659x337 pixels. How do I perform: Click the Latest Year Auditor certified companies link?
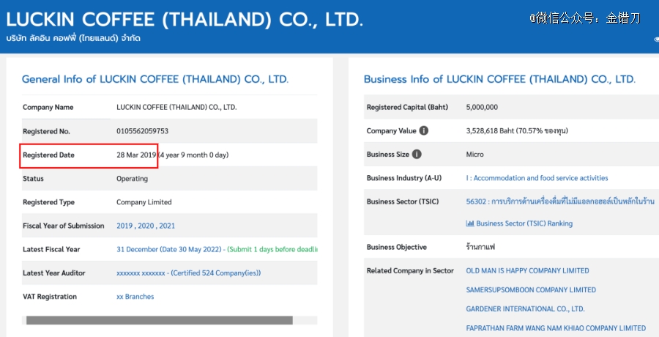tap(189, 273)
